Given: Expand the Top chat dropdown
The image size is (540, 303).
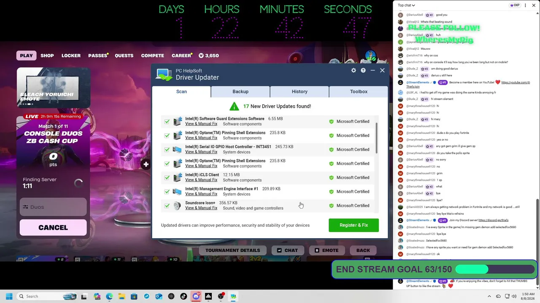Looking at the screenshot, I should [406, 5].
